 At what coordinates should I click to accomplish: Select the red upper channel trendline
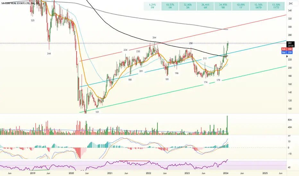183,38
